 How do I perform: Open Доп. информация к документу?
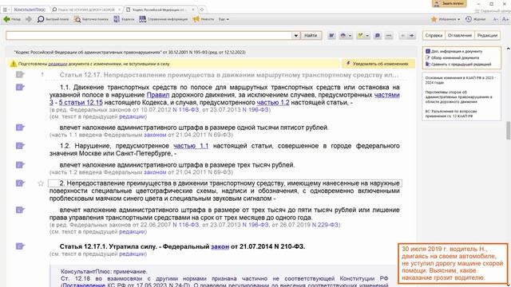pos(454,51)
